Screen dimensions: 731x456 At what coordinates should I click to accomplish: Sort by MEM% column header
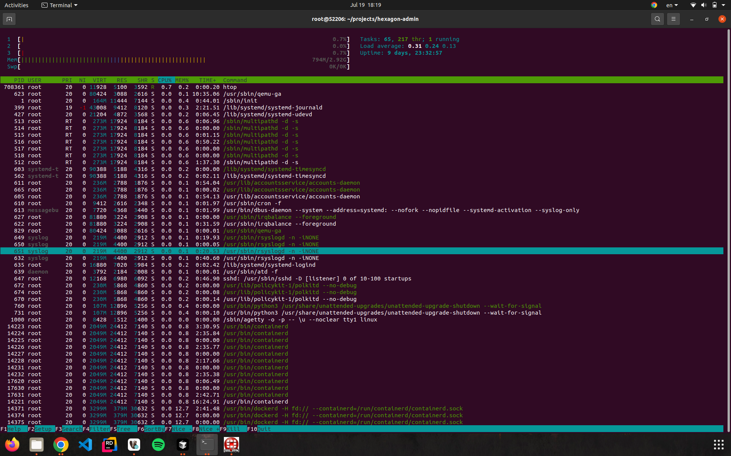[182, 80]
